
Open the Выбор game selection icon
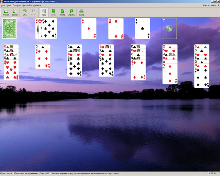15,12
